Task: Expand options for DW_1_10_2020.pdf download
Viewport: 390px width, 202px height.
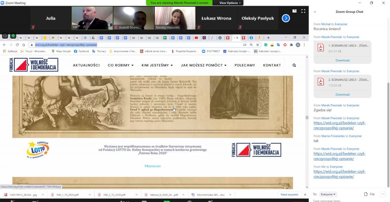Action: [90, 195]
